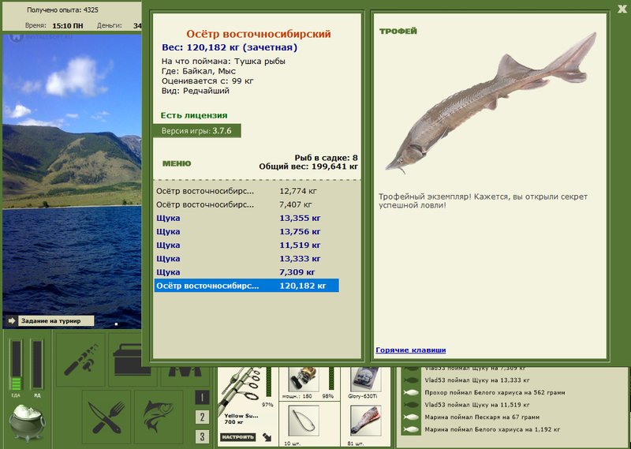
Task: Select the Щука 7,309 кг row
Action: pos(246,272)
